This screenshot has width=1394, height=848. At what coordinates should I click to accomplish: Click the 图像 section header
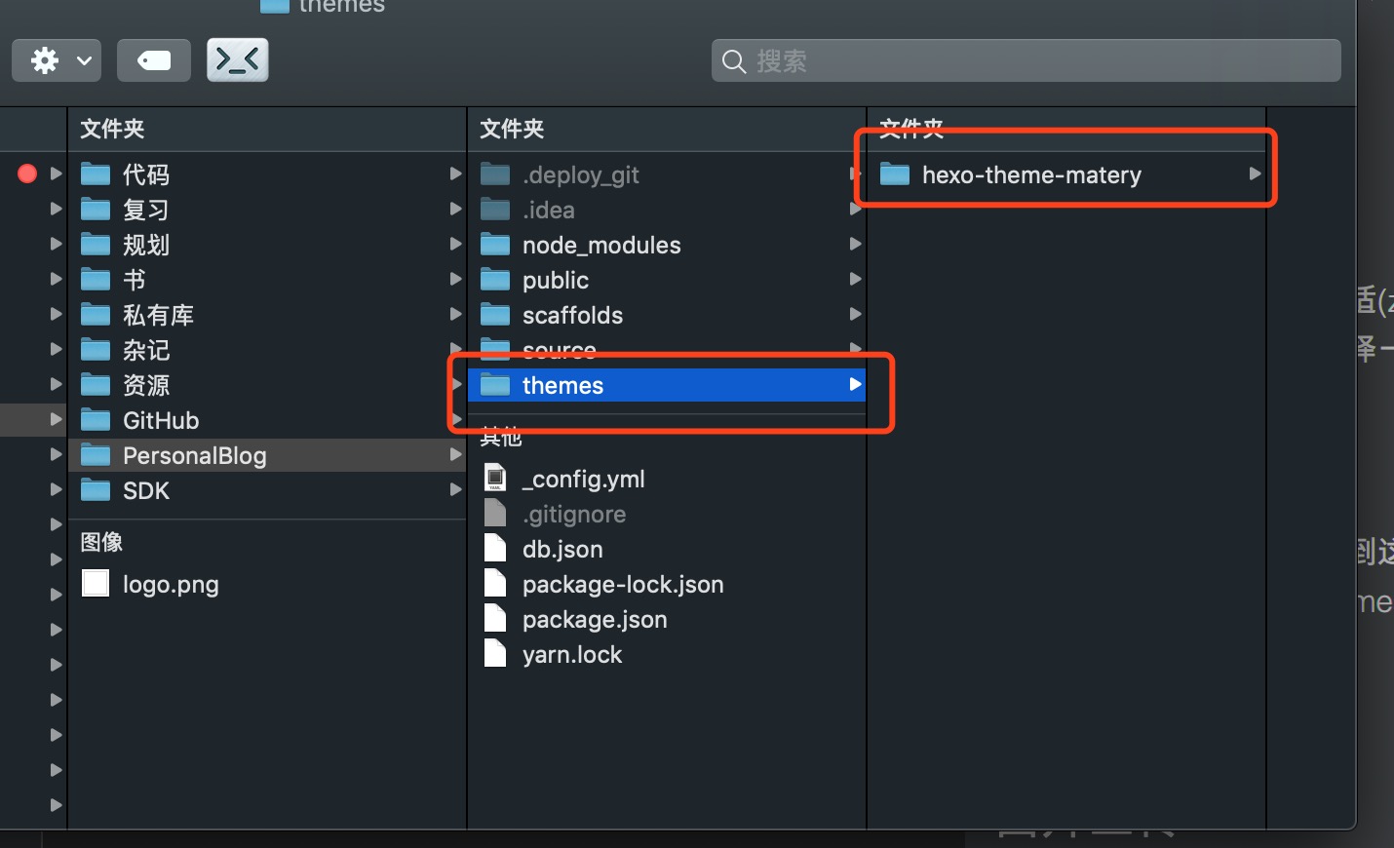click(101, 542)
